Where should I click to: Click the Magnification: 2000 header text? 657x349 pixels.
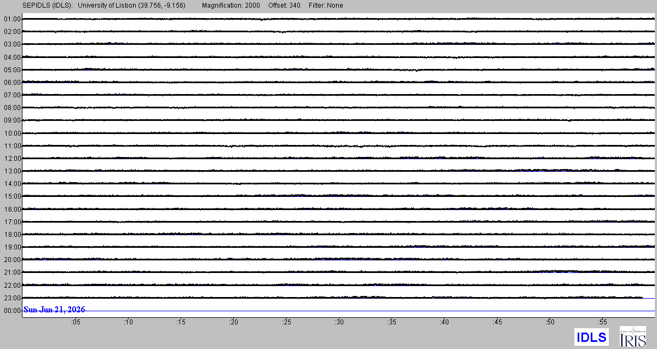(230, 5)
